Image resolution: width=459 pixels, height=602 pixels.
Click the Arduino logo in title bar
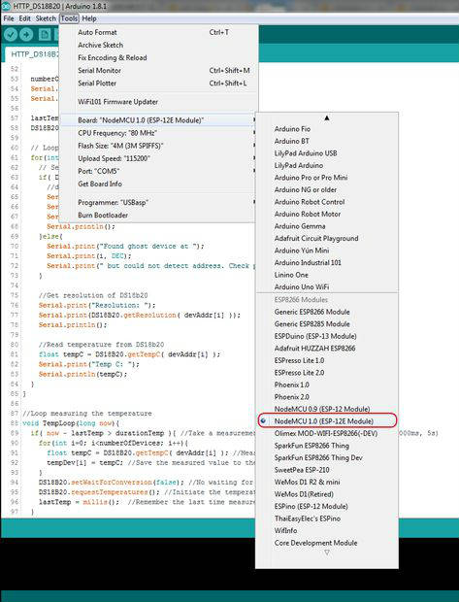pyautogui.click(x=6, y=6)
